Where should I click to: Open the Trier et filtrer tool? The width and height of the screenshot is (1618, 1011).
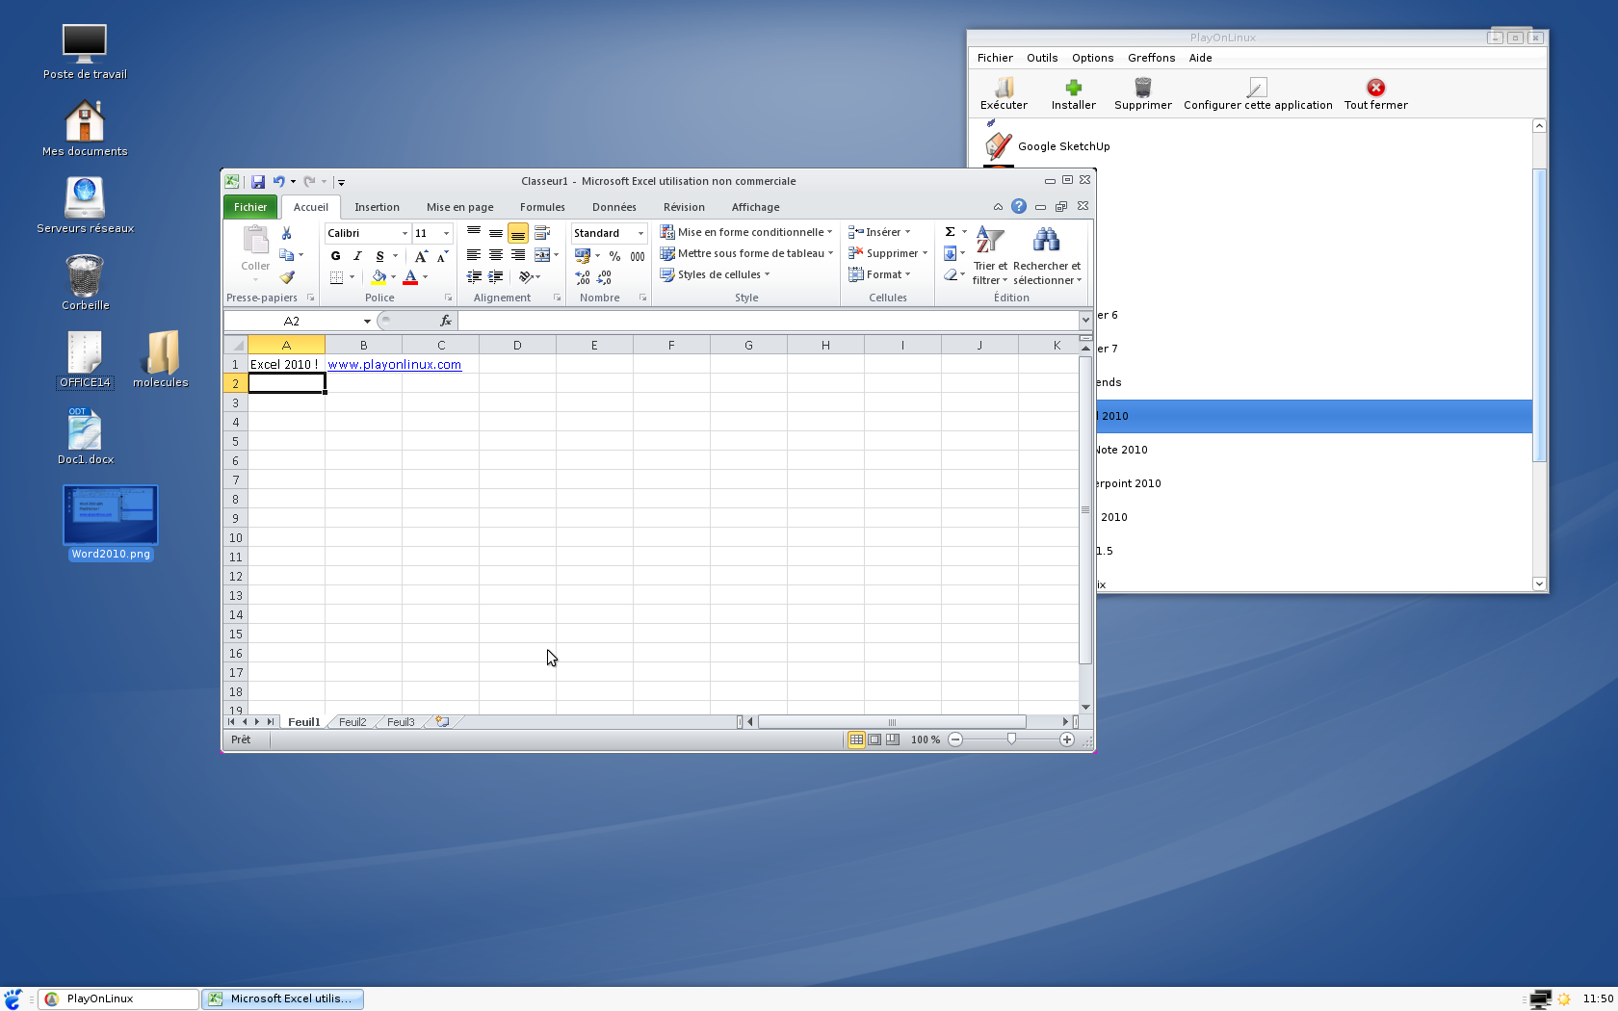coord(989,255)
